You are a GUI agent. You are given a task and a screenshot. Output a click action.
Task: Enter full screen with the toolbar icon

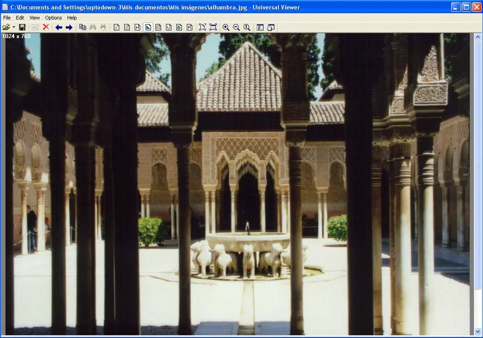coord(213,27)
